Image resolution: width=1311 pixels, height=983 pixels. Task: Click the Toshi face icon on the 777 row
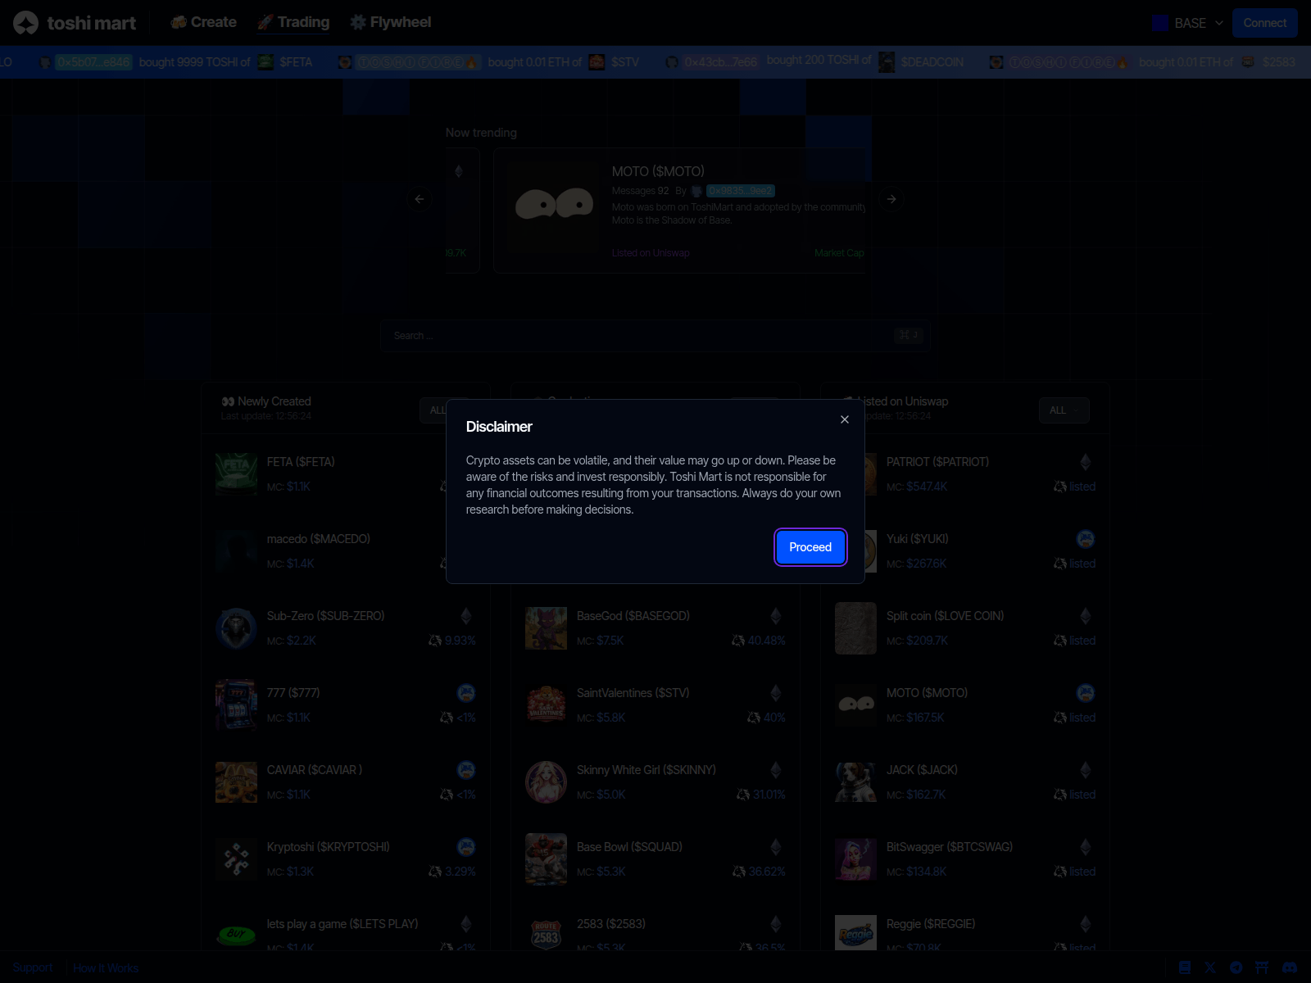(x=466, y=693)
